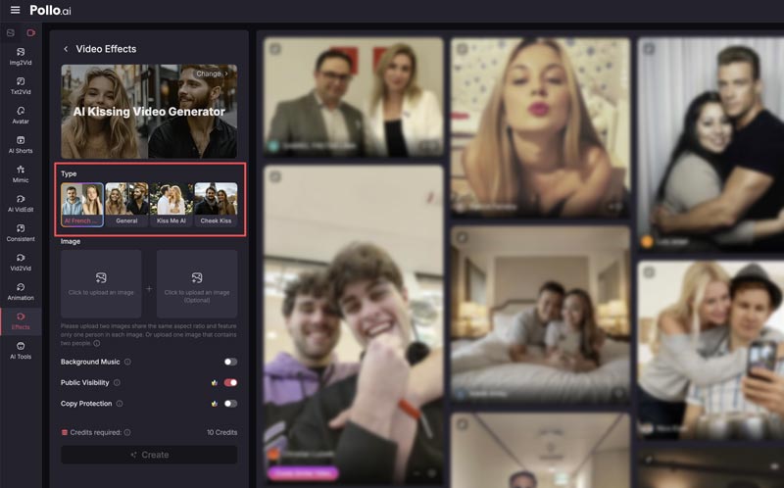Click Credits required info icon
This screenshot has width=784, height=488.
[x=127, y=432]
